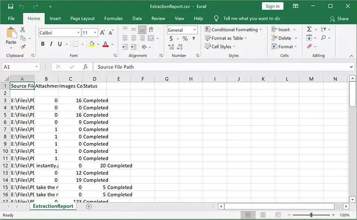The height and width of the screenshot is (220, 357).
Task: Toggle Underline formatting
Action: click(x=60, y=44)
